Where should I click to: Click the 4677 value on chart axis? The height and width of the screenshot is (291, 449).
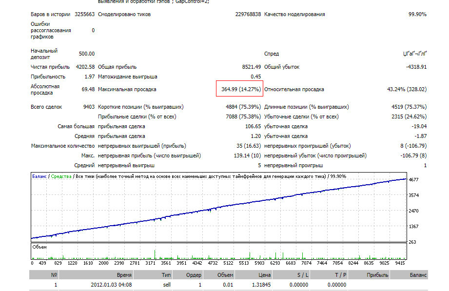413,180
